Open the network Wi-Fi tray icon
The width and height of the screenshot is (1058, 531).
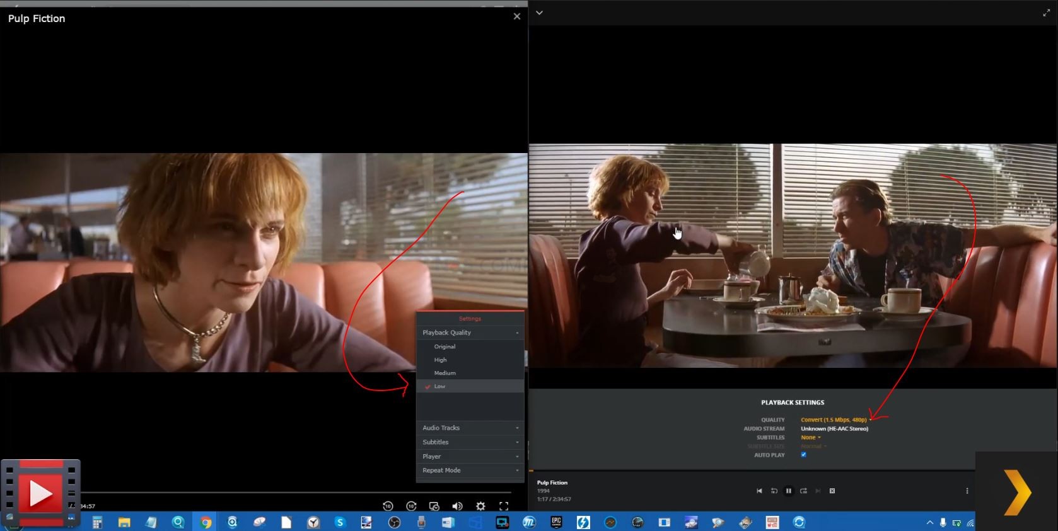(x=970, y=522)
